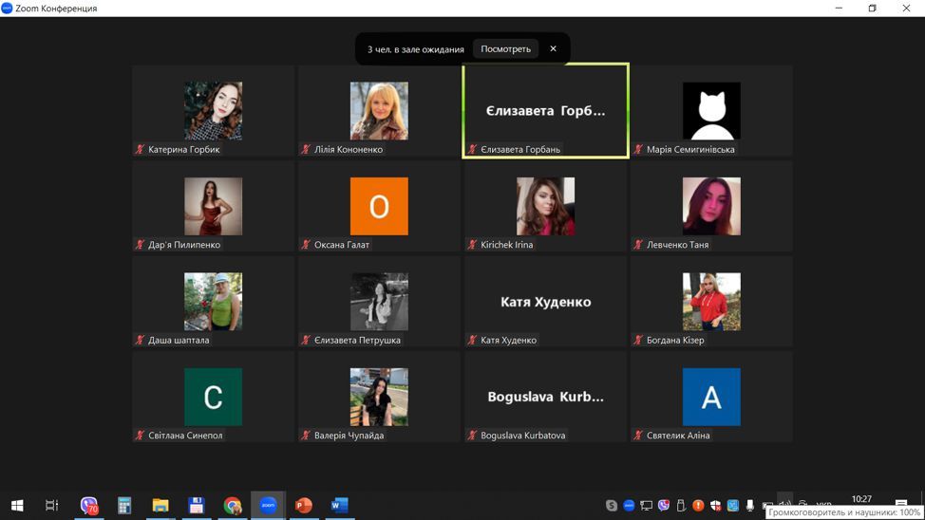Image resolution: width=925 pixels, height=520 pixels.
Task: Click the taskbar clock showing 10:27
Action: pyautogui.click(x=861, y=499)
